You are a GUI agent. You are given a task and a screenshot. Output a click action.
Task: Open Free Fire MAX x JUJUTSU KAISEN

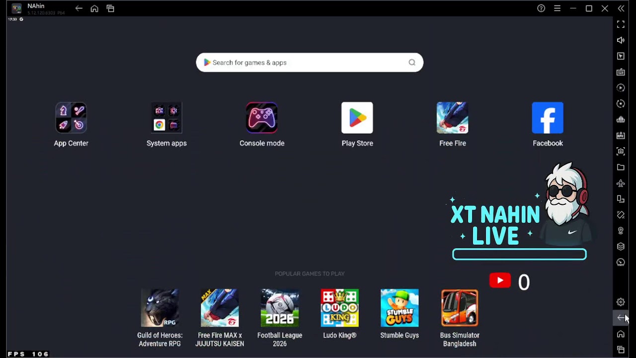pyautogui.click(x=220, y=308)
